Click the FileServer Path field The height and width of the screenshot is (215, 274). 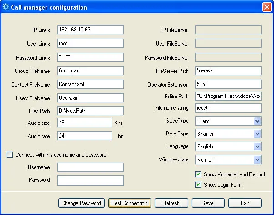[228, 71]
